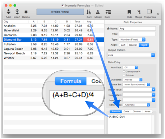Click the Insert record toolbar icon
Screen dimensions: 165x139
coord(17,12)
